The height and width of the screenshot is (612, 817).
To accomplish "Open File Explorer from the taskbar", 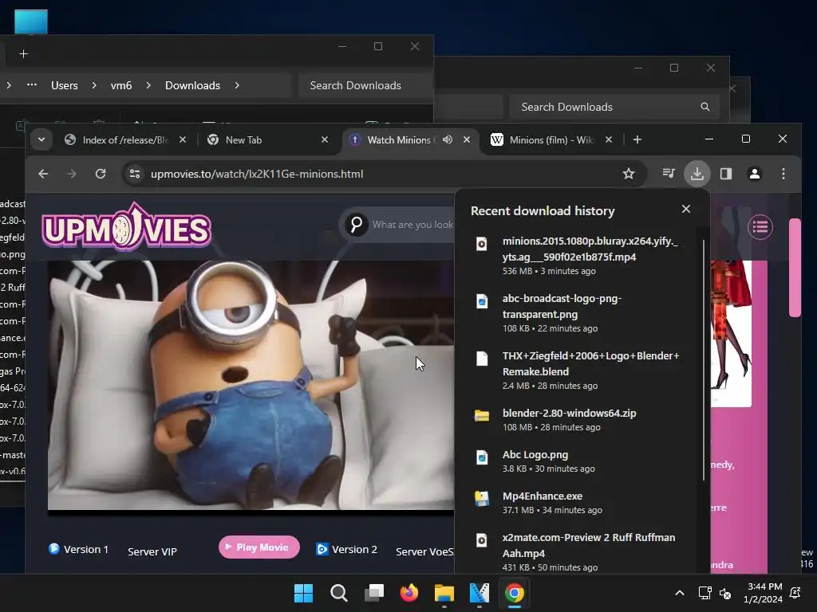I will [x=444, y=593].
